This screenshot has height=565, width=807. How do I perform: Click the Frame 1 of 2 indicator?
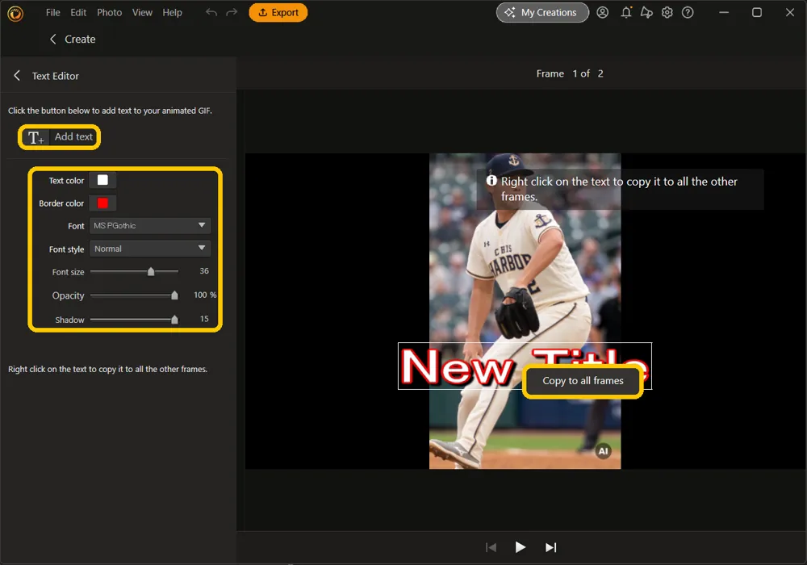(x=569, y=73)
